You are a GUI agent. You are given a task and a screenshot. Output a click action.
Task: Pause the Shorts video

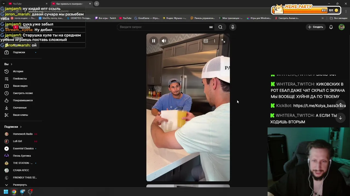(x=154, y=41)
